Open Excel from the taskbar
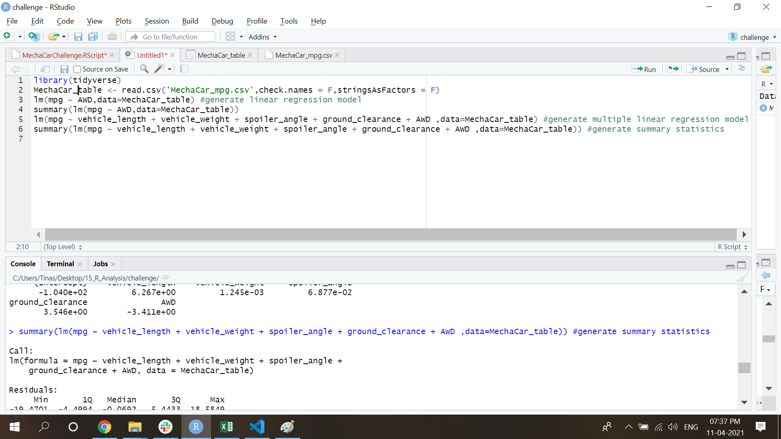 pos(227,427)
